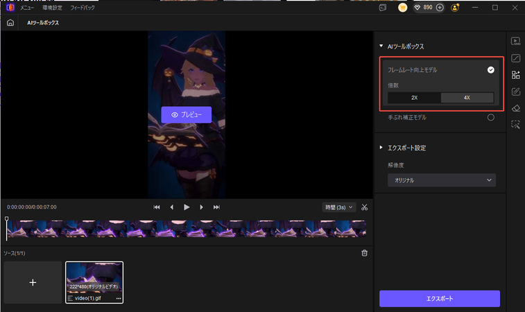Viewport: 525px width, 312px height.
Task: Select the eraser tool in sidebar
Action: (515, 108)
